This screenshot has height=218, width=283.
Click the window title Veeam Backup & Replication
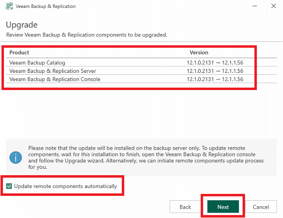pyautogui.click(x=45, y=6)
